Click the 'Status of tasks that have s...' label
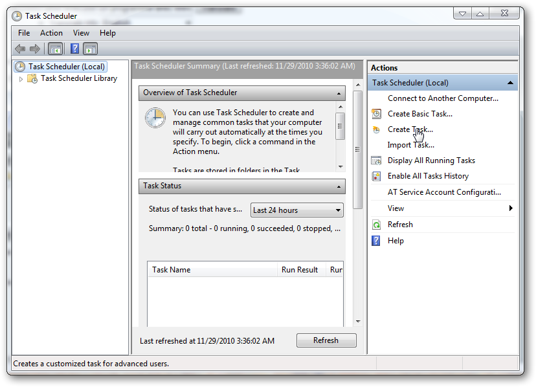 tap(195, 209)
